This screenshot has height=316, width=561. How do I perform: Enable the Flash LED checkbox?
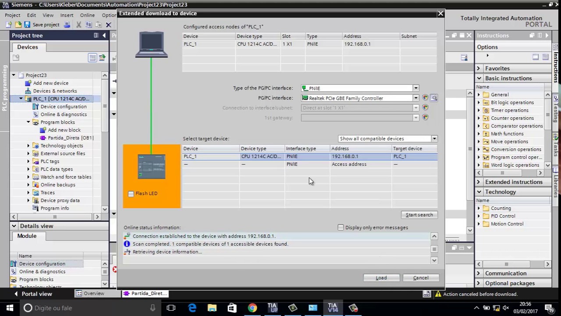coord(131,194)
